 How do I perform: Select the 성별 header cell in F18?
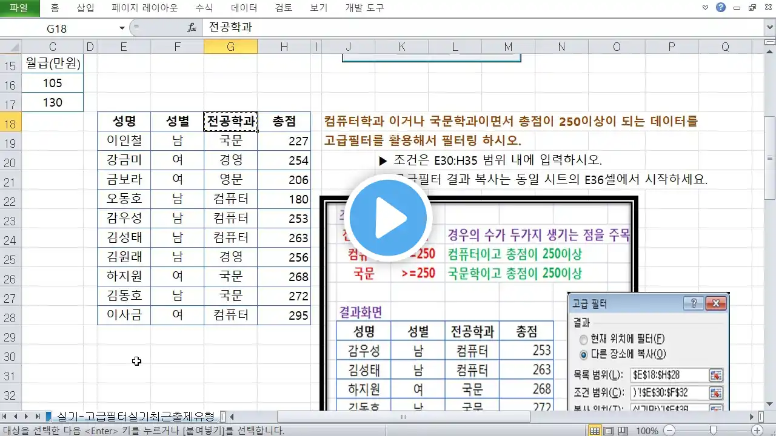click(x=177, y=122)
